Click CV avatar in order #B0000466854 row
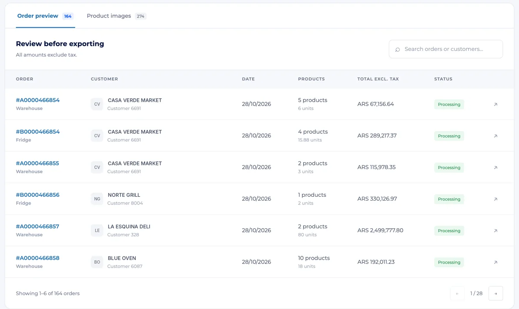 click(x=97, y=136)
